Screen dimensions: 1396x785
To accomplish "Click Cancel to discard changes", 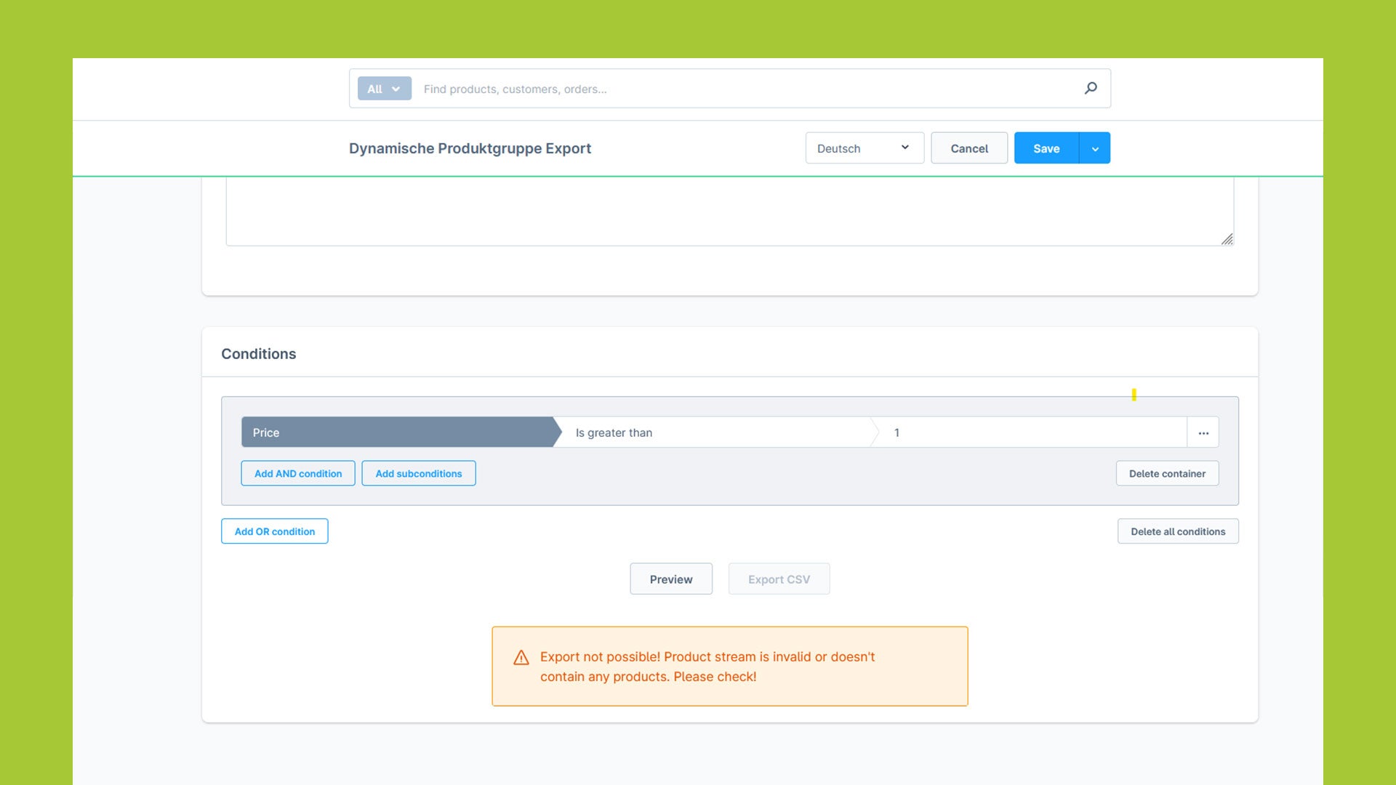I will pos(968,148).
